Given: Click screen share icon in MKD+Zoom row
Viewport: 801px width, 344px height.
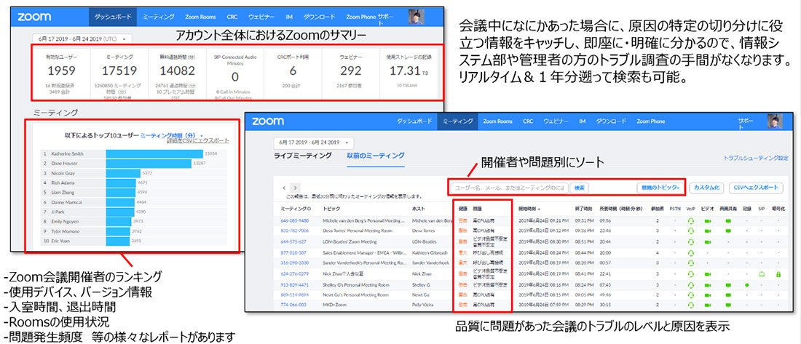Looking at the screenshot, I should 728,305.
